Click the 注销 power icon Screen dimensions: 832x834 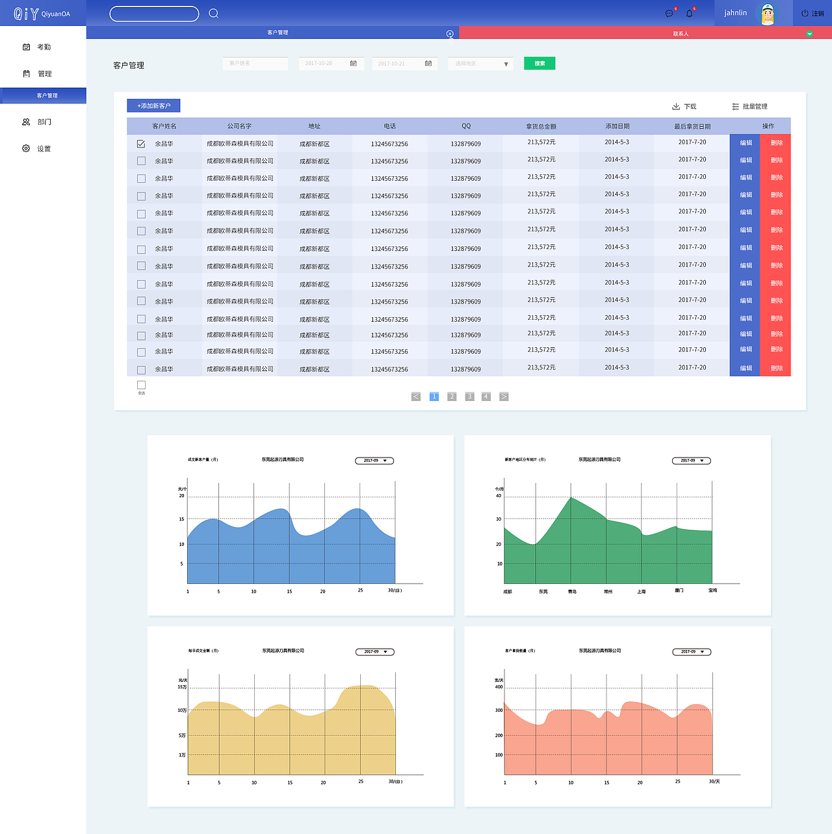click(x=805, y=13)
